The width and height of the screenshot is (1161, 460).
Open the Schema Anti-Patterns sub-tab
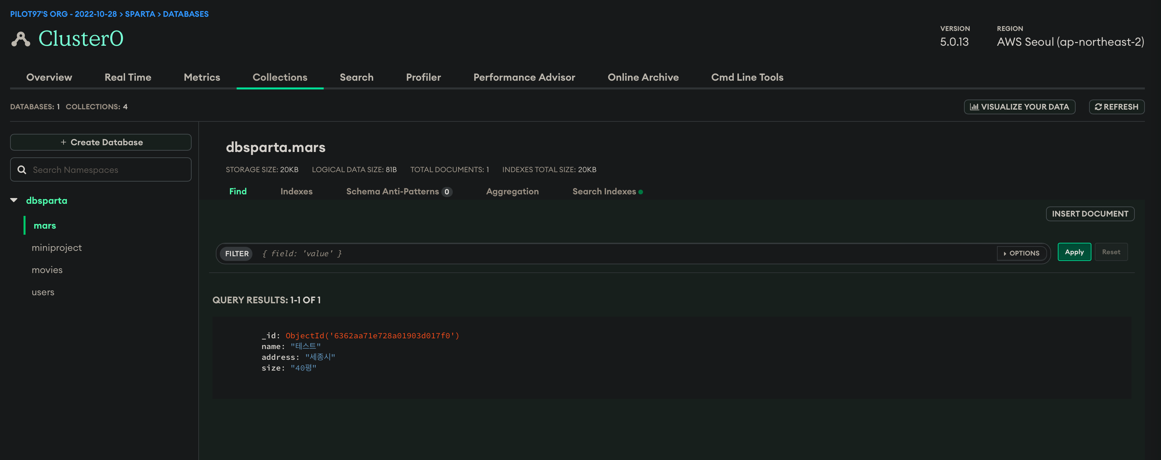click(x=393, y=191)
